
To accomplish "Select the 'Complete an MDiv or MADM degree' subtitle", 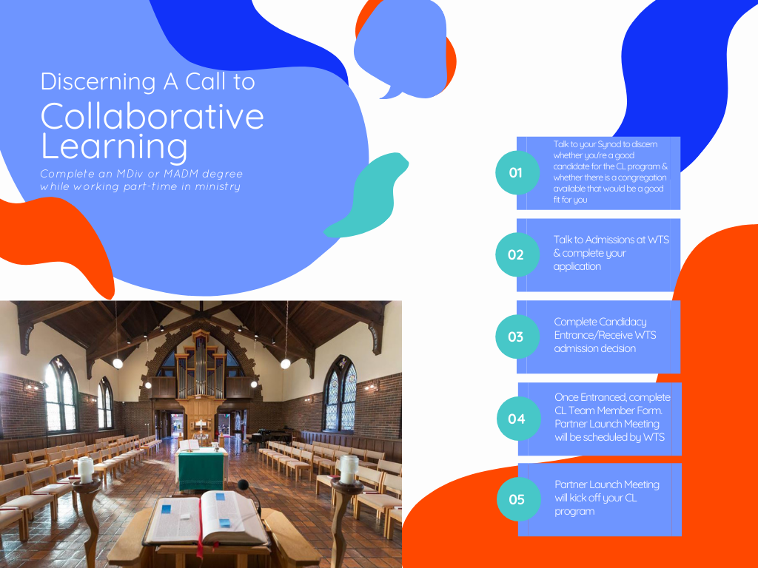I will pyautogui.click(x=141, y=180).
